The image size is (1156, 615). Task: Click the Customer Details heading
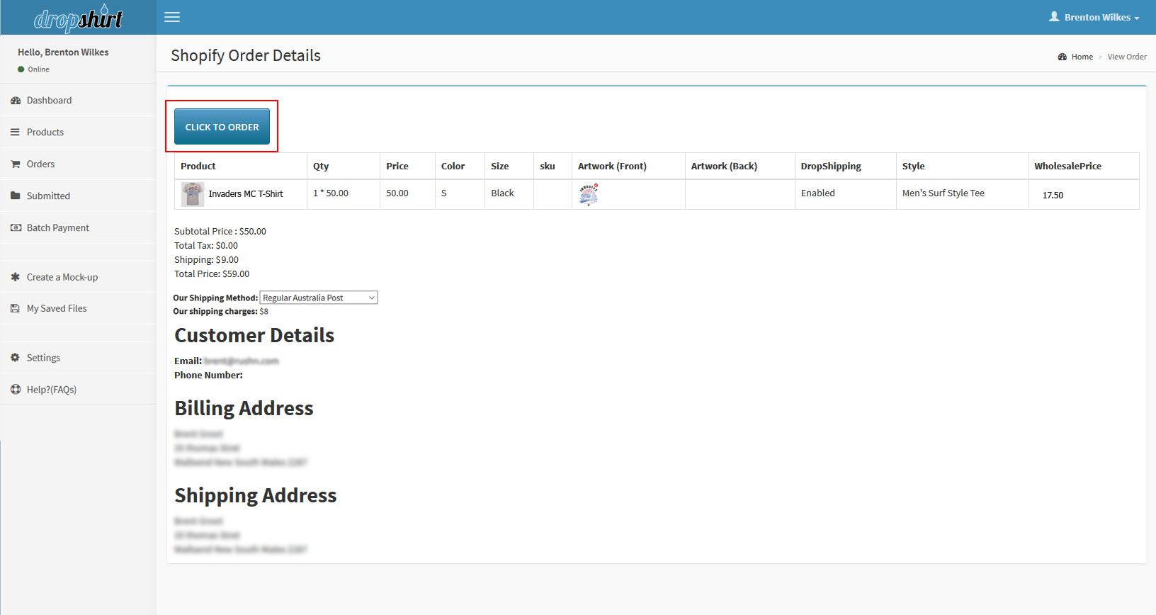coord(254,336)
